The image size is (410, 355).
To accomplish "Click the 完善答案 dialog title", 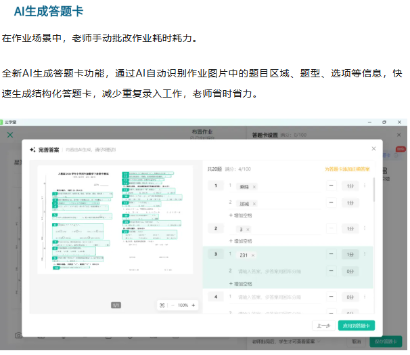I will tap(49, 150).
